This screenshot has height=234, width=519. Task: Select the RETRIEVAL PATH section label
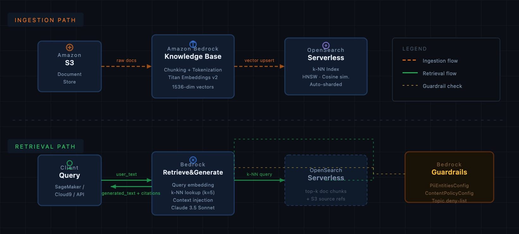click(x=46, y=146)
